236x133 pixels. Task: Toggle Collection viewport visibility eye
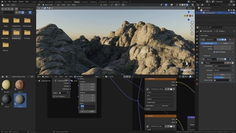[x=231, y=10]
